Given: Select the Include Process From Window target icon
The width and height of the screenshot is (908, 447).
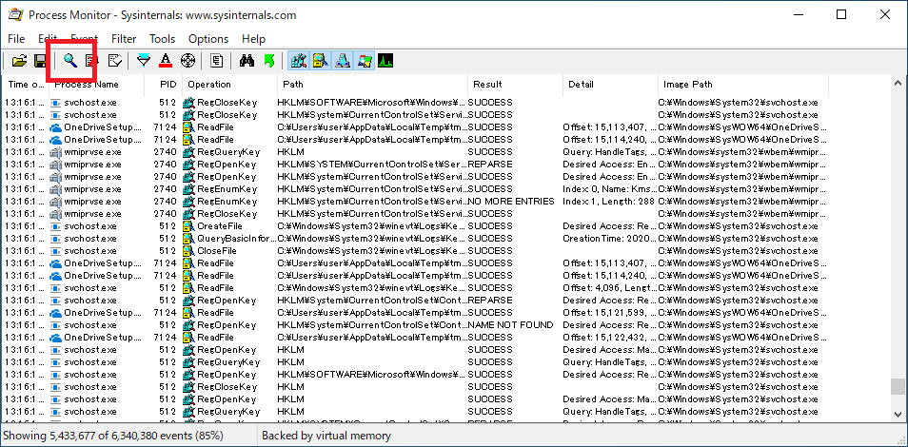Looking at the screenshot, I should (x=188, y=60).
